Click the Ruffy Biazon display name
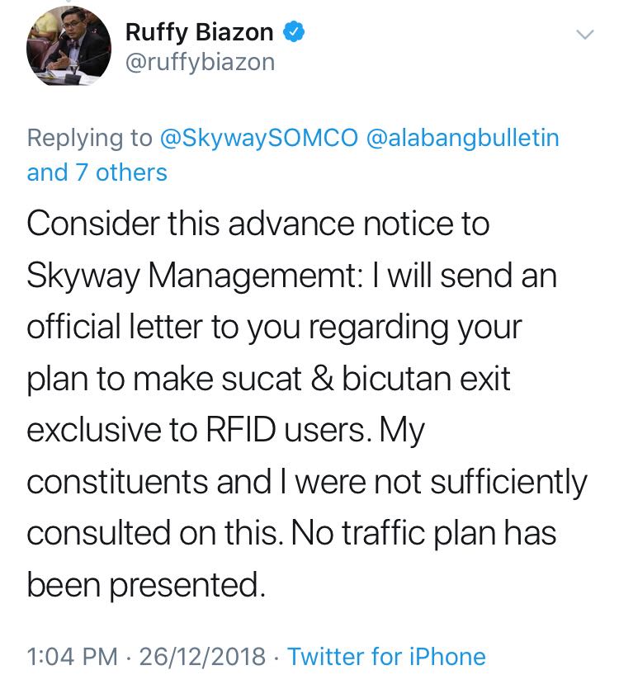Screen dimensions: 619x684 199,33
